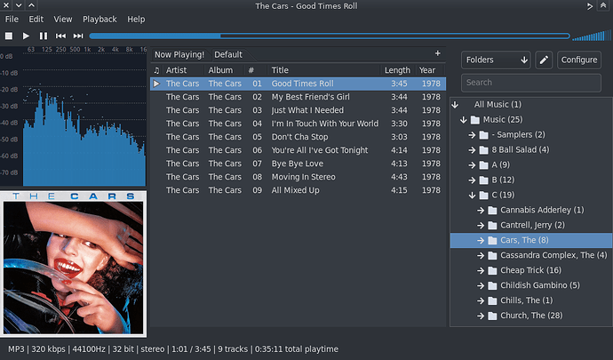This screenshot has height=360, width=613.
Task: Sort by the Title column header
Action: [280, 70]
